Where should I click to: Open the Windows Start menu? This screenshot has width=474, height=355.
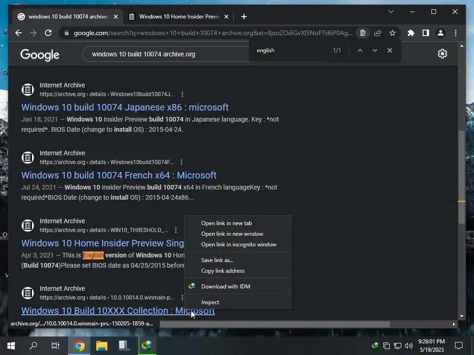pos(11,346)
